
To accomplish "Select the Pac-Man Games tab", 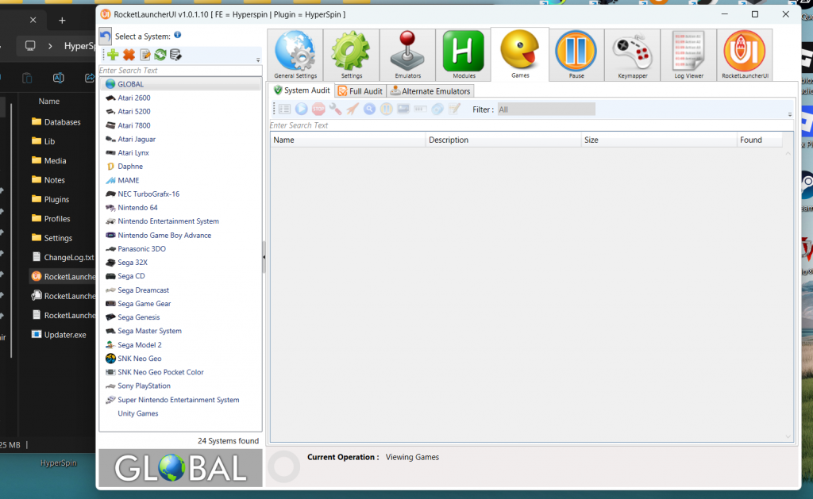I will (x=520, y=55).
